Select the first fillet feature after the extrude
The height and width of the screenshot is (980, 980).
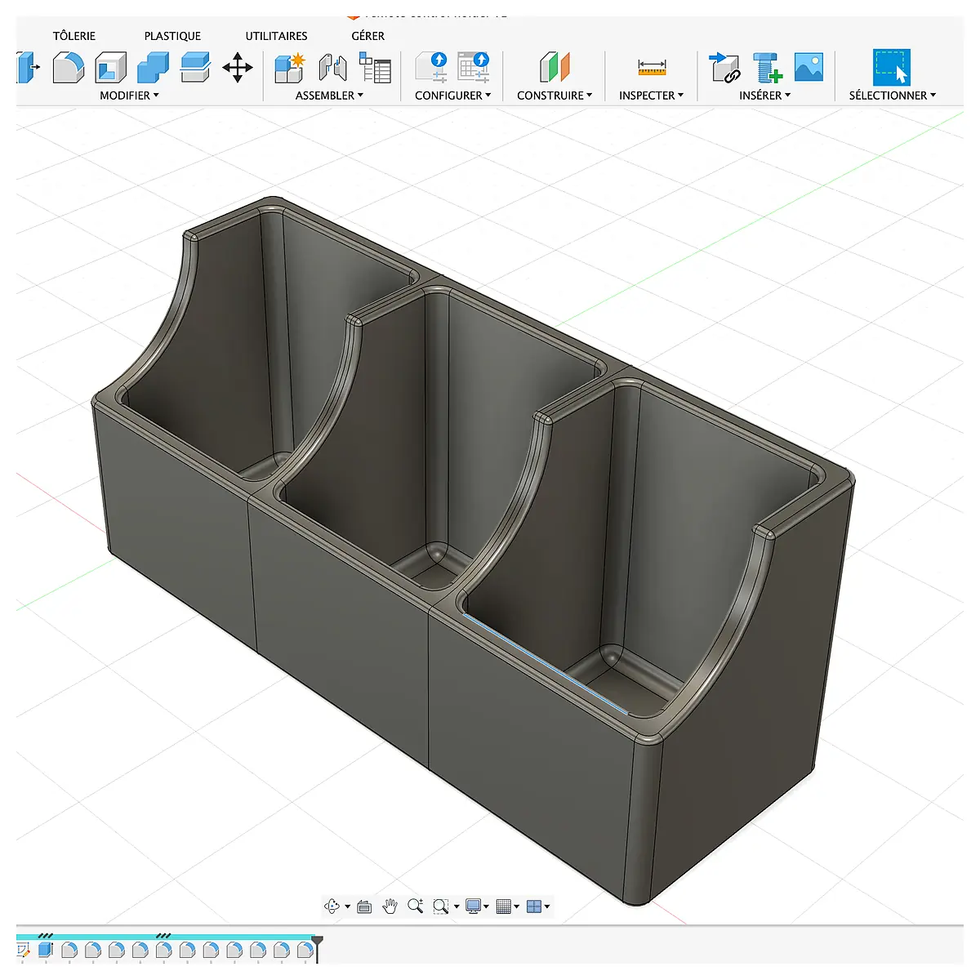(69, 950)
